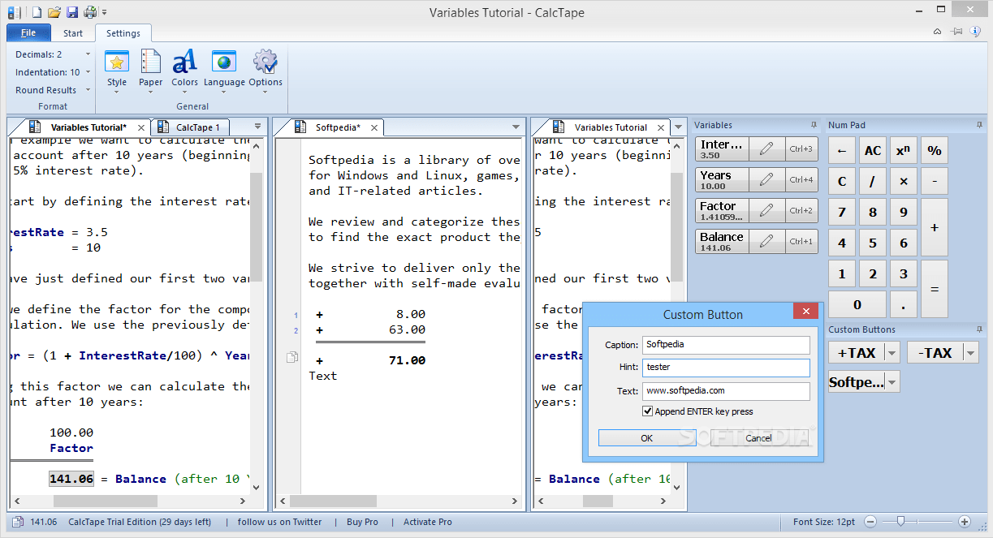Viewport: 993px width, 538px height.
Task: Switch to the CalcTape 1 document tab
Action: (192, 127)
